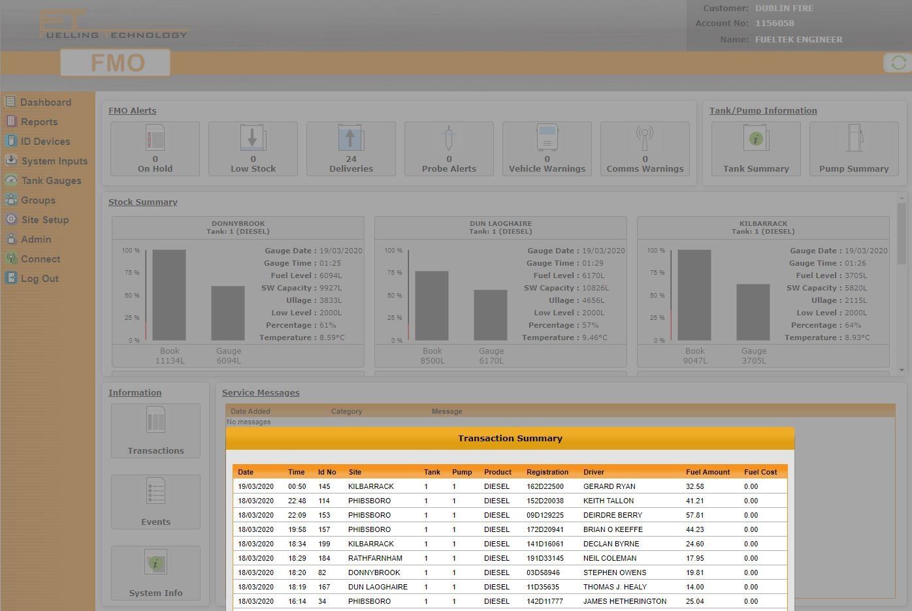Open the Dashboard icon in the sidebar
The image size is (912, 611).
(x=10, y=101)
